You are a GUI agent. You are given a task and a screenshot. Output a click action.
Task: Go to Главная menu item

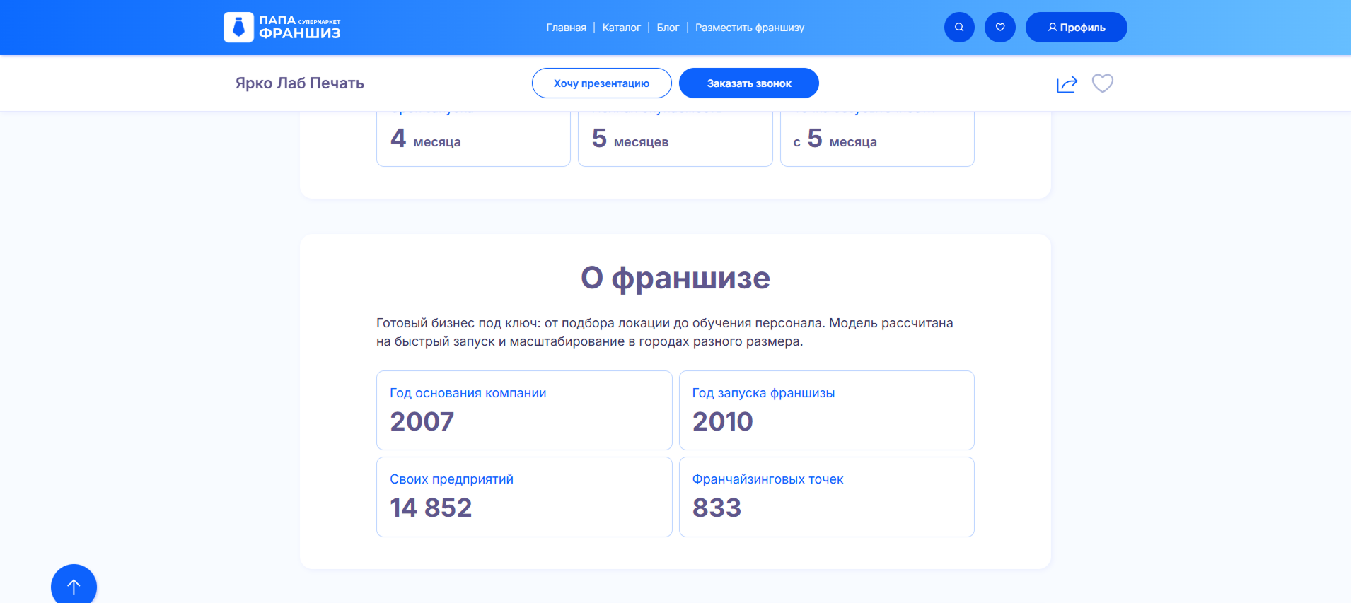566,28
